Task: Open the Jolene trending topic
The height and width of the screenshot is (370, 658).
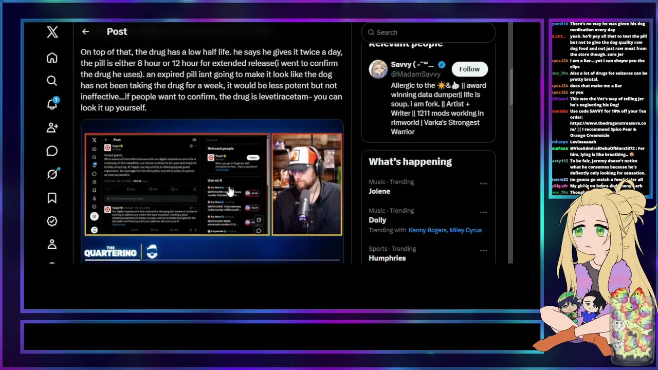Action: click(x=379, y=191)
